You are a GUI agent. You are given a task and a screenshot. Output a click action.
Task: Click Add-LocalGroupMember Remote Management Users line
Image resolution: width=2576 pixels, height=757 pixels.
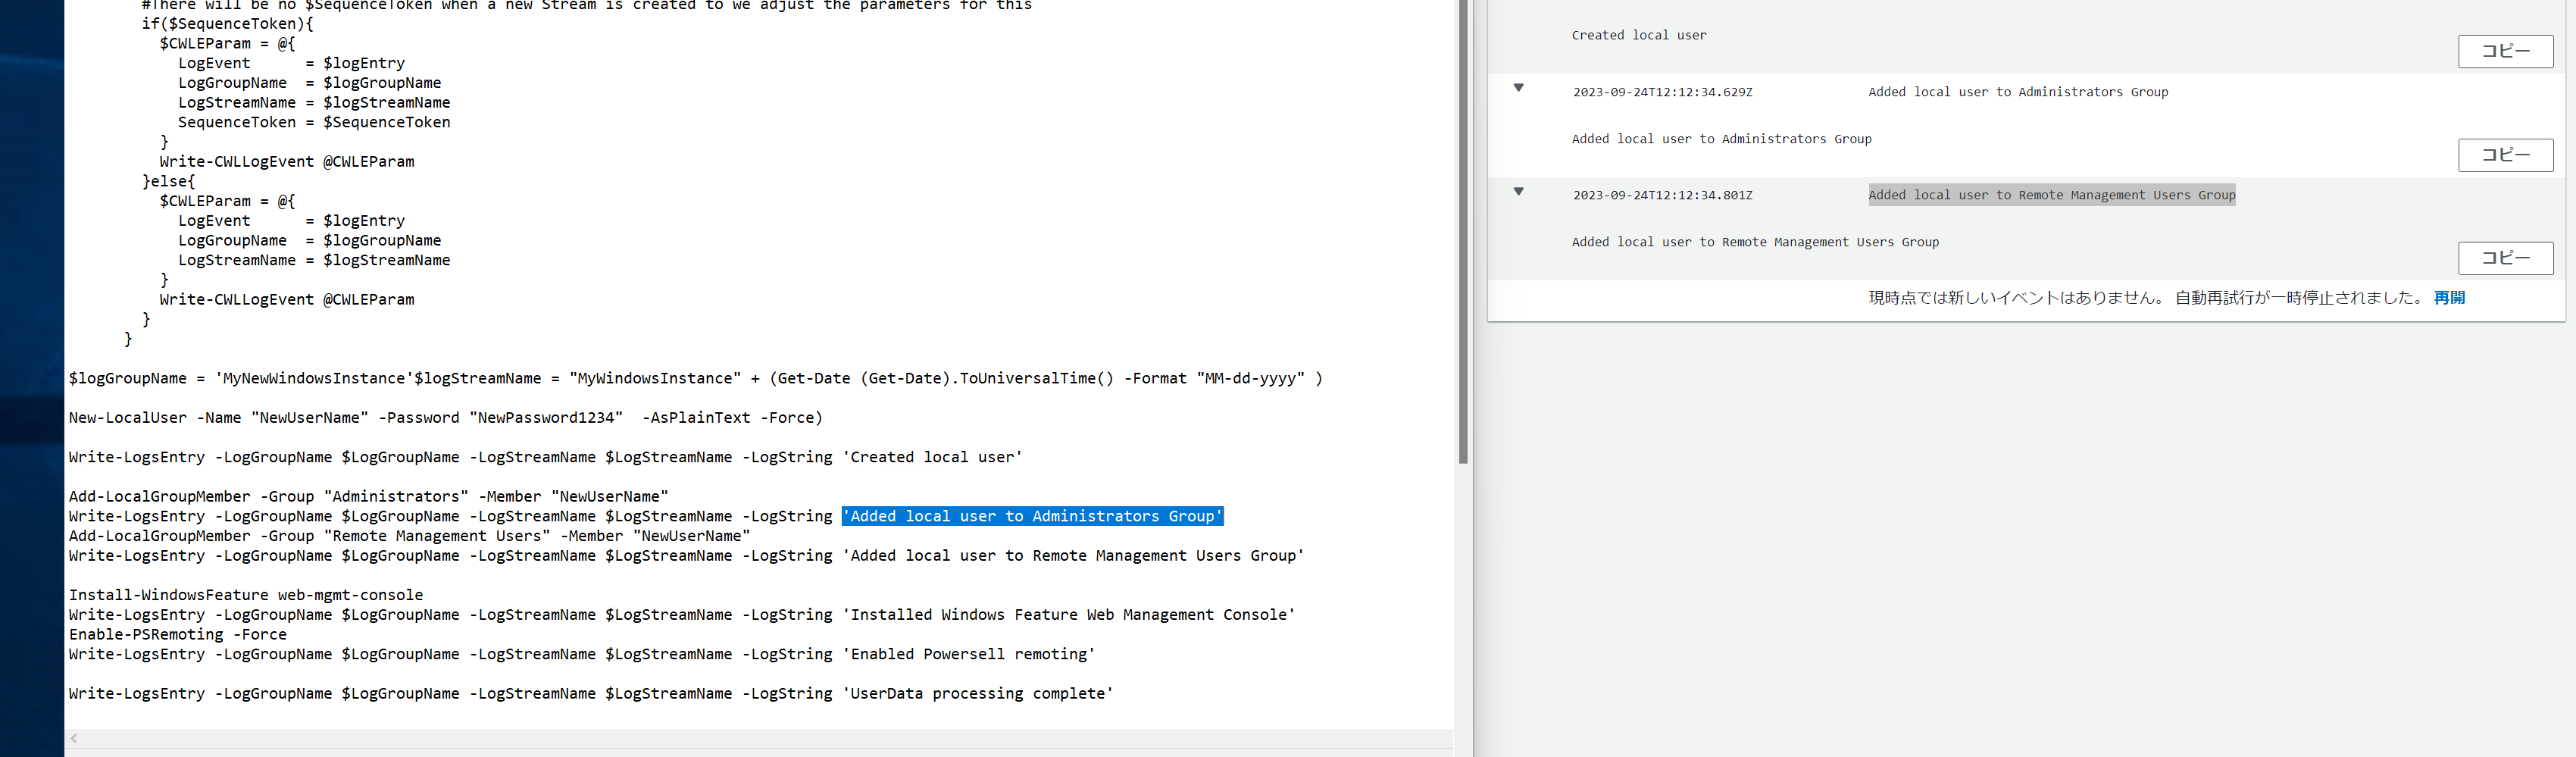click(409, 536)
